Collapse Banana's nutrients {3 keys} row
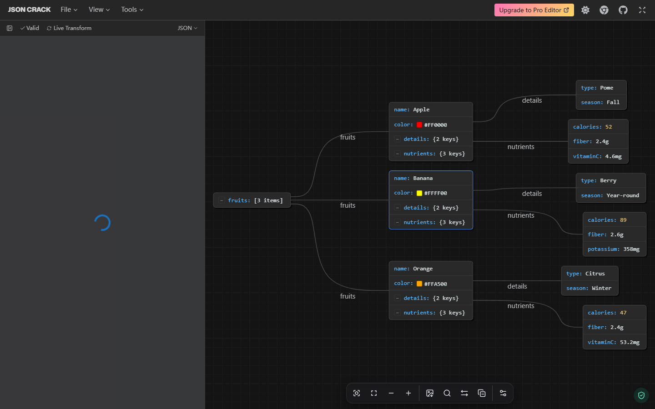 click(398, 222)
